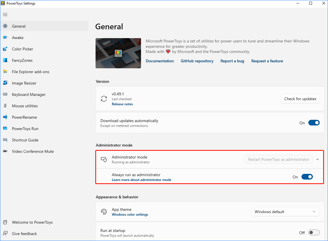Select Windows default in theme combo box
This screenshot has height=241, width=328.
coord(285,212)
